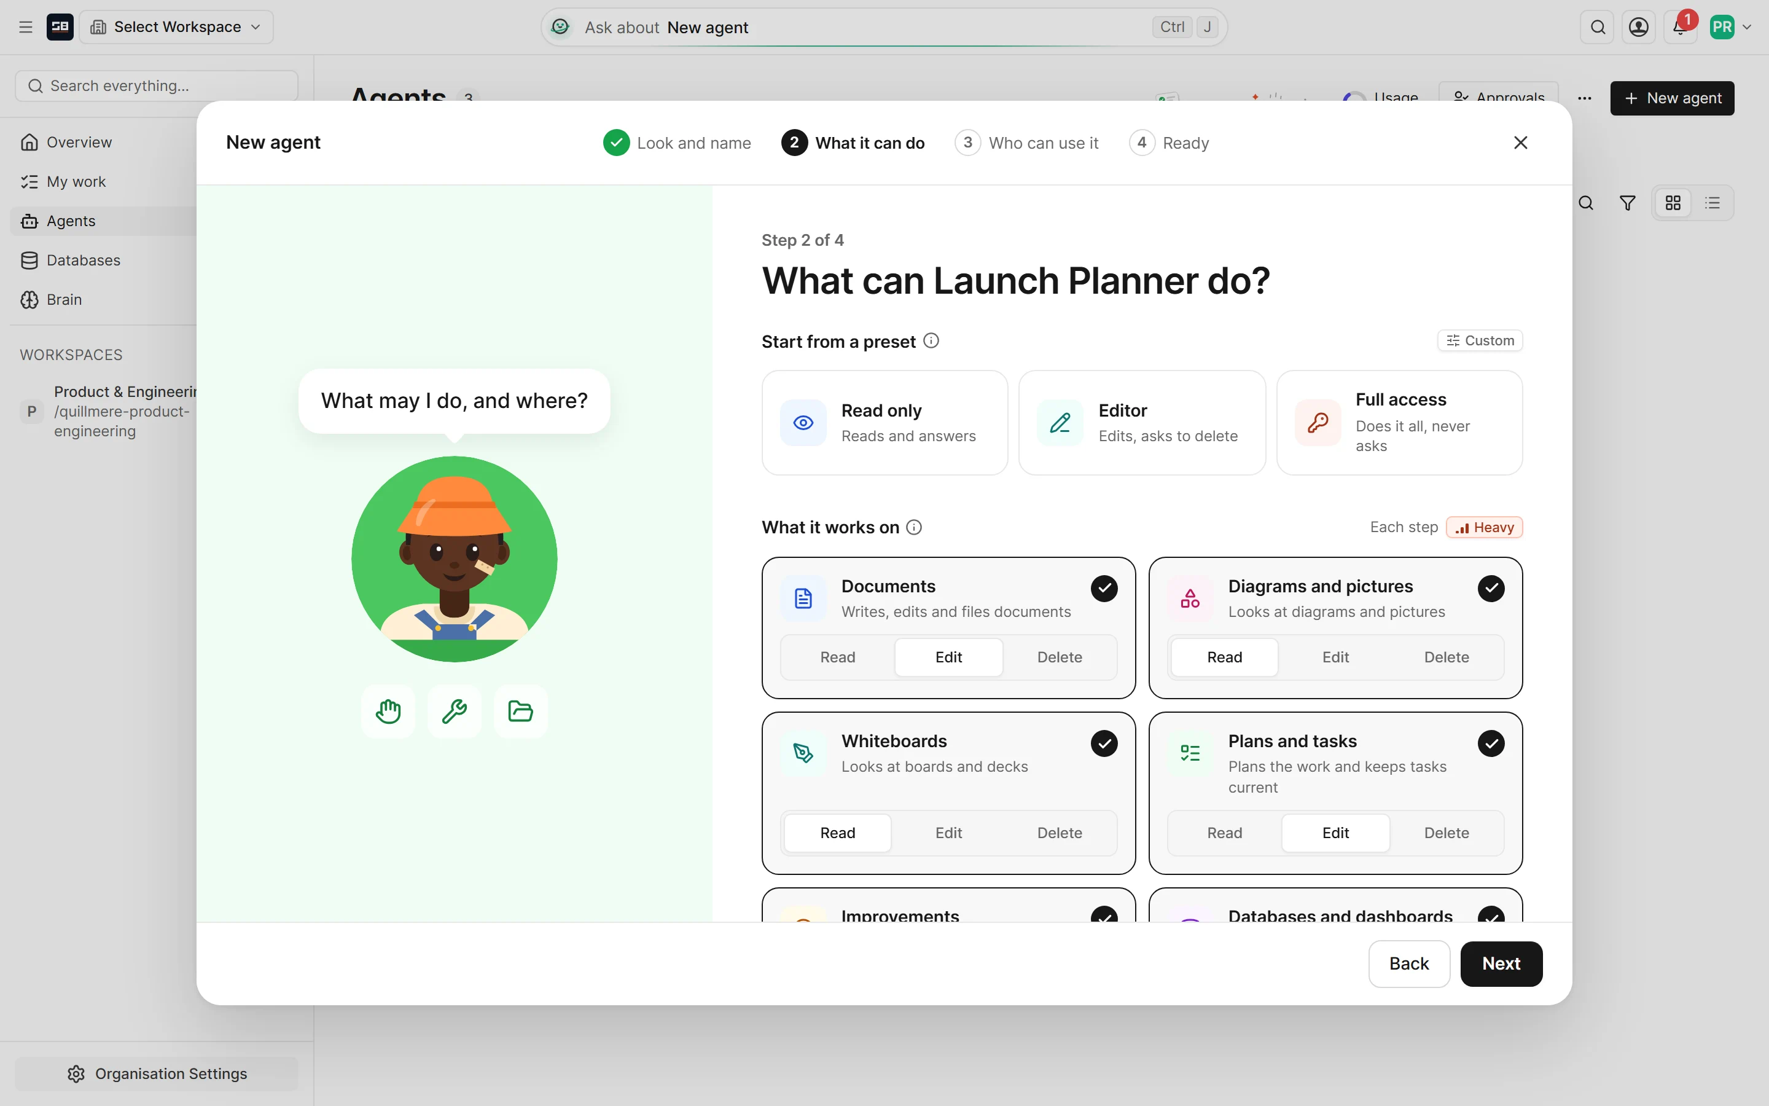The height and width of the screenshot is (1106, 1769).
Task: Set Plans and tasks permission to Read
Action: coord(1224,833)
